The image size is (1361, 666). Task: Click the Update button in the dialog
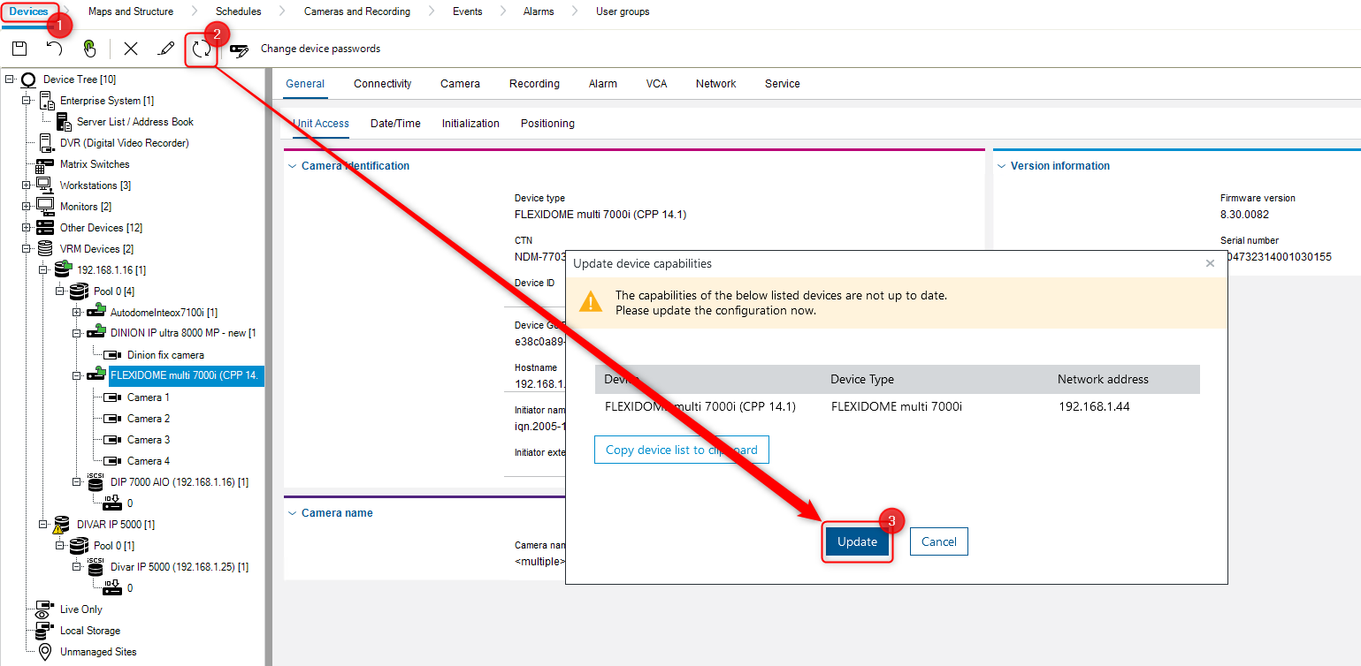point(856,541)
